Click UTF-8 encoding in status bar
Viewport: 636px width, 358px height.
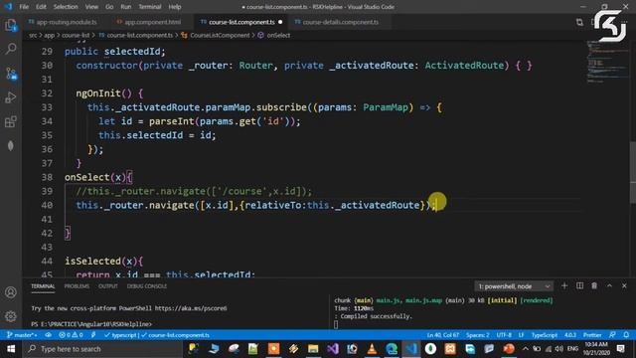click(504, 335)
